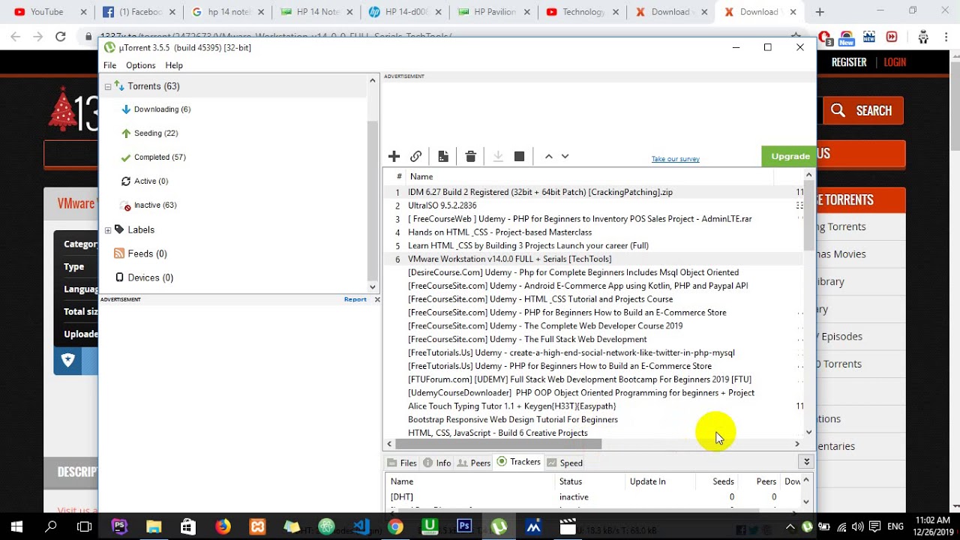Click sidebar scroll down arrow
The image size is (960, 540).
point(373,287)
